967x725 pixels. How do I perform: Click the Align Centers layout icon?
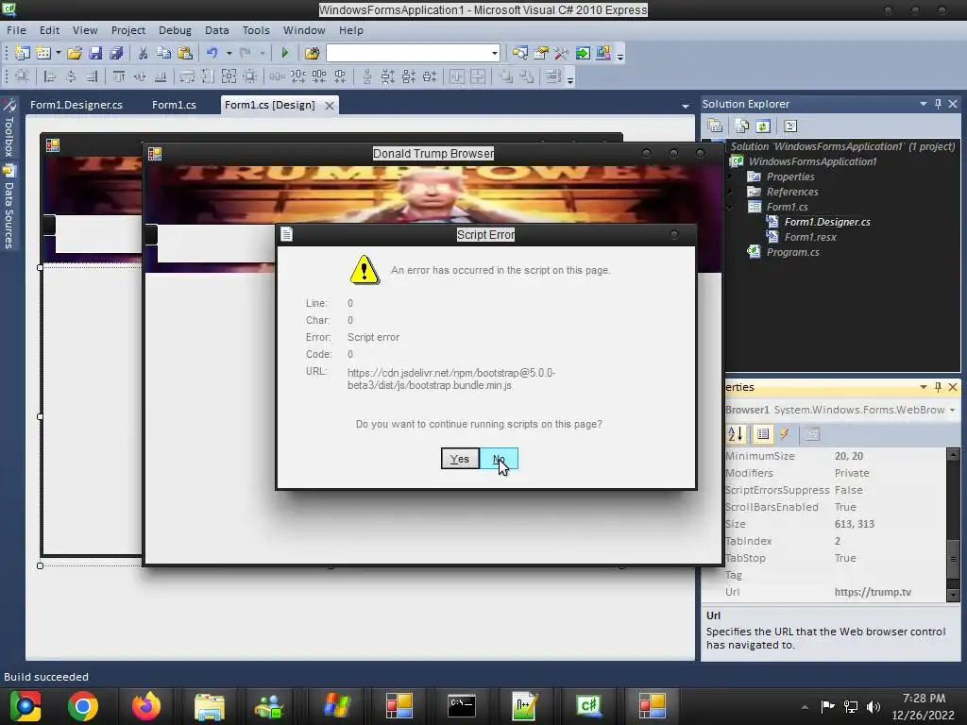[x=71, y=76]
